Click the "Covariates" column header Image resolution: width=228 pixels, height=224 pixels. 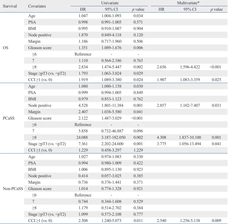[x=37, y=6]
